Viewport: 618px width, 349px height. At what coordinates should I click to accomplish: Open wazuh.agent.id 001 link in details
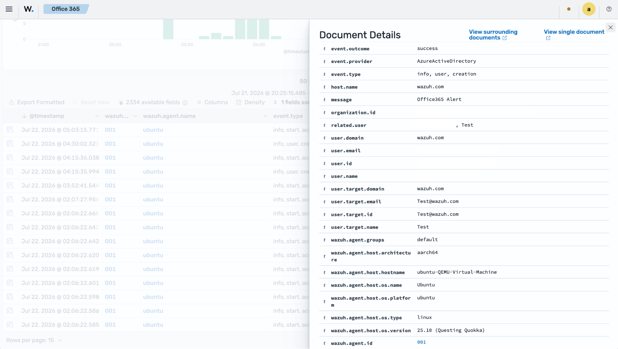421,342
